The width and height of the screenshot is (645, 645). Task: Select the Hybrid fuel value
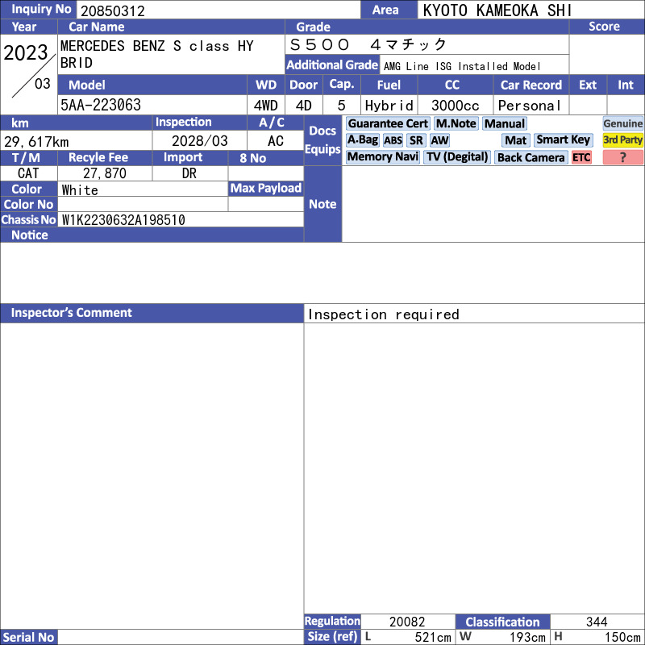pyautogui.click(x=389, y=106)
